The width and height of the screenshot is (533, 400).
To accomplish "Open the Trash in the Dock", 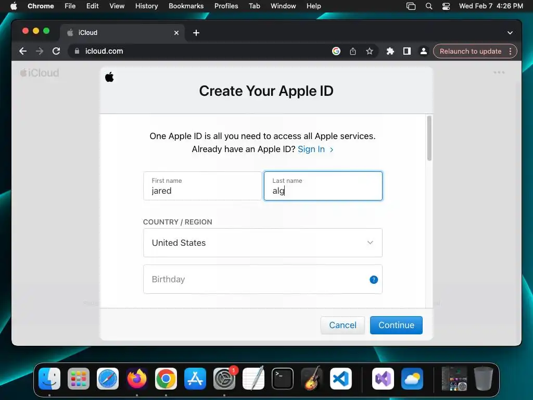I will click(x=484, y=379).
